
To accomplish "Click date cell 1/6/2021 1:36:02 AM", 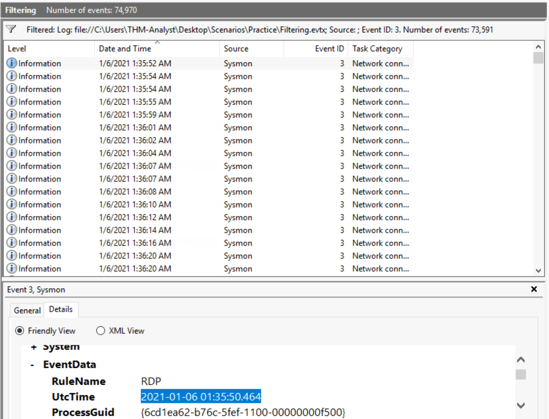I will [135, 140].
